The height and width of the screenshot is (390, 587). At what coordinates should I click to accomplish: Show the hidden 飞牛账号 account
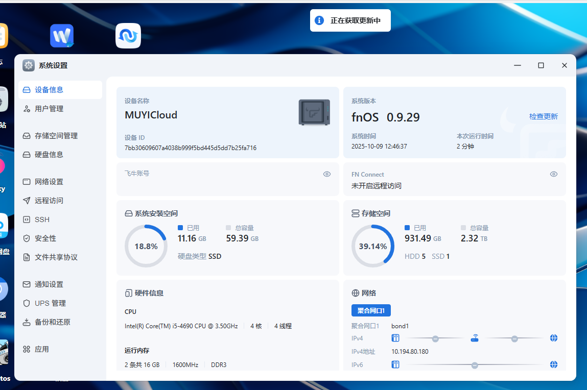327,174
